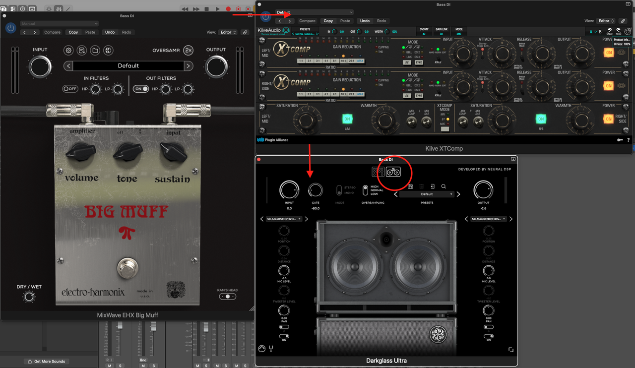Open Darkglass Ultra Default presets dropdown
The image size is (635, 368).
[x=427, y=194]
